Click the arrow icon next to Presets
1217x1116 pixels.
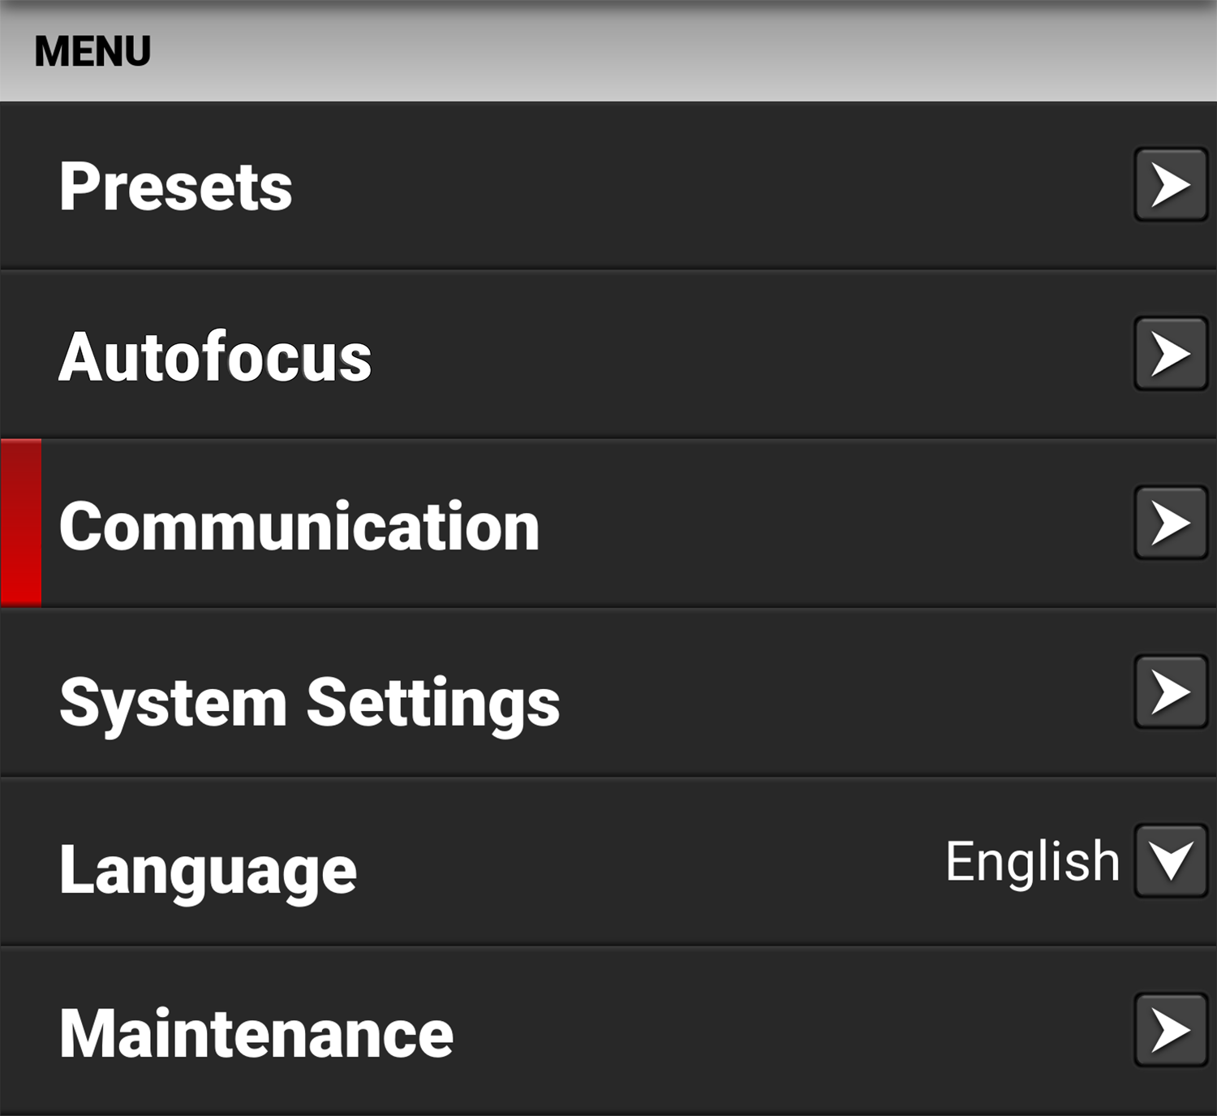[x=1169, y=187]
